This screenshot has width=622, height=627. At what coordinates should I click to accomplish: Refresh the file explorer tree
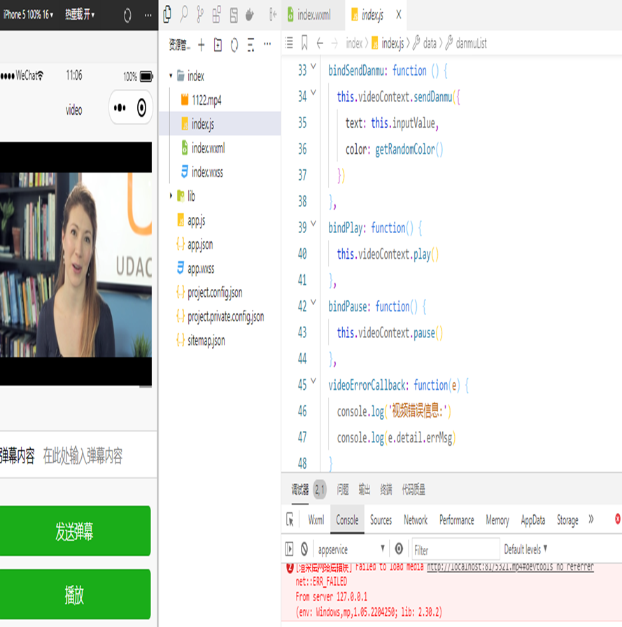click(x=234, y=45)
